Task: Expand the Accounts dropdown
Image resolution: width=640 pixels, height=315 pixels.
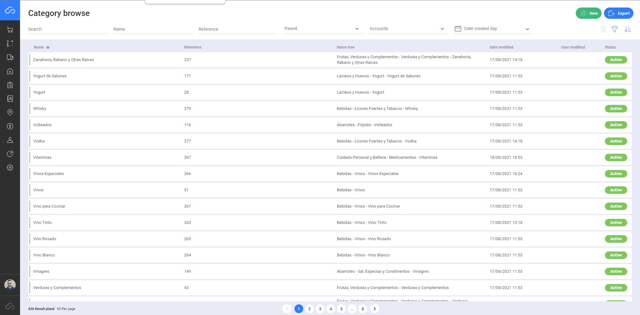Action: coord(408,29)
